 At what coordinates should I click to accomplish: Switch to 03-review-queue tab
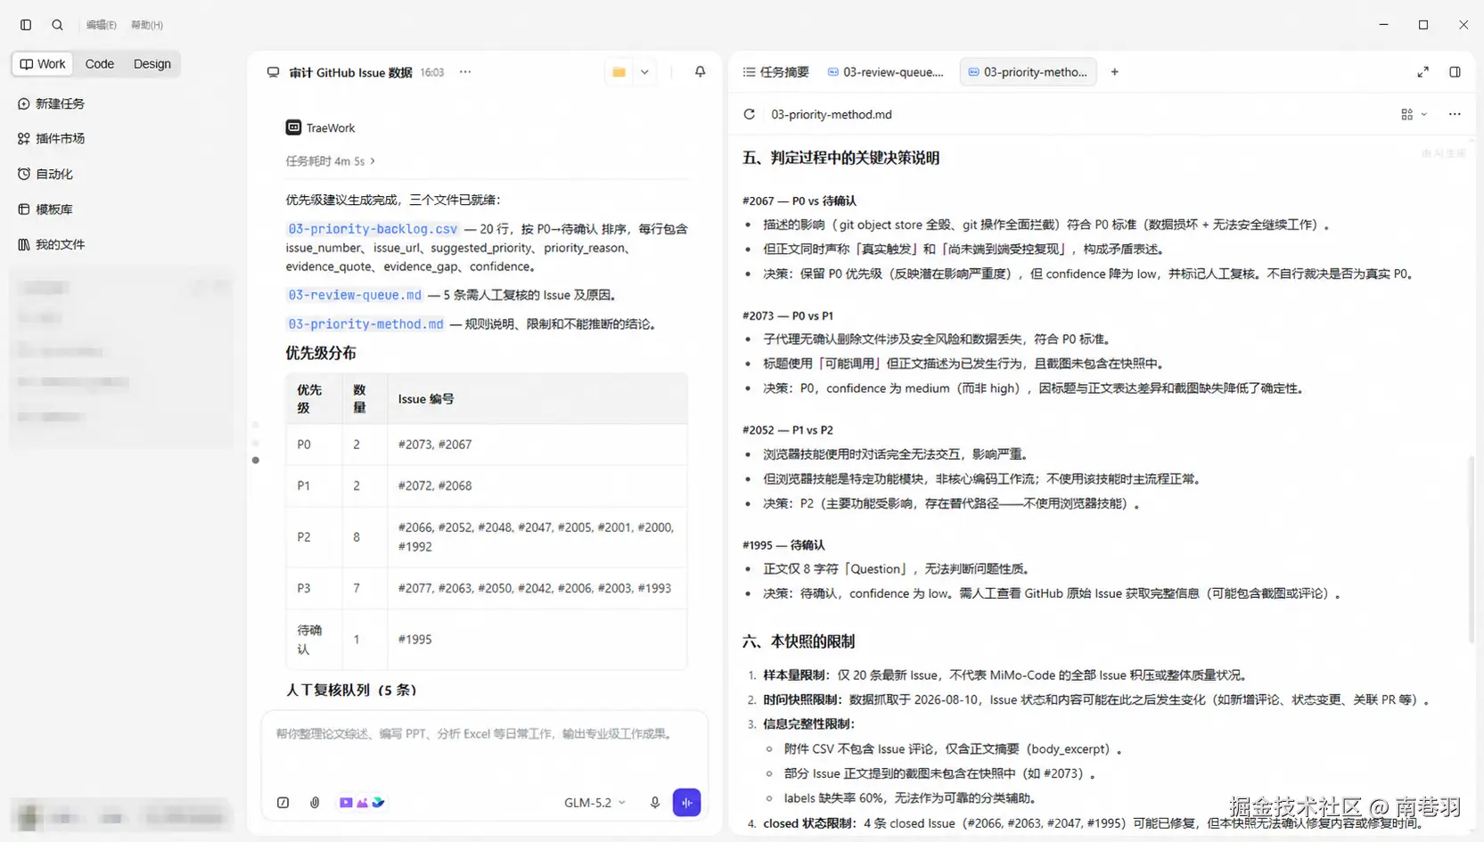pyautogui.click(x=886, y=72)
